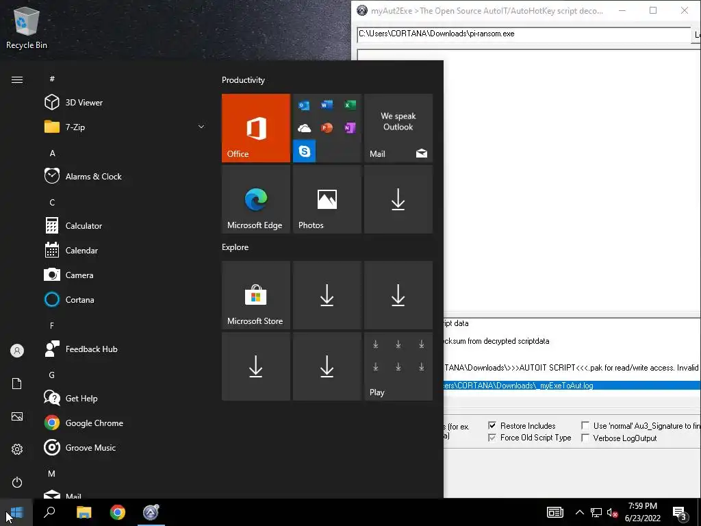Launch Groove Music
701x526 pixels.
125,447
